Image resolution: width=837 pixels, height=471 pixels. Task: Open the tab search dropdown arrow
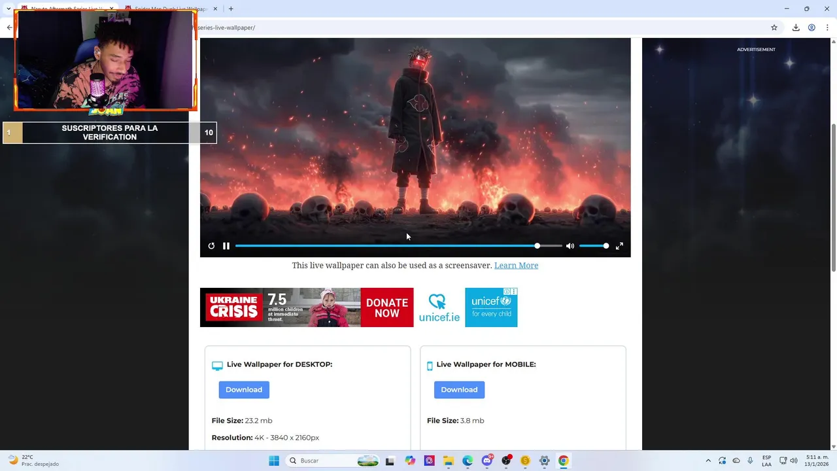tap(9, 9)
